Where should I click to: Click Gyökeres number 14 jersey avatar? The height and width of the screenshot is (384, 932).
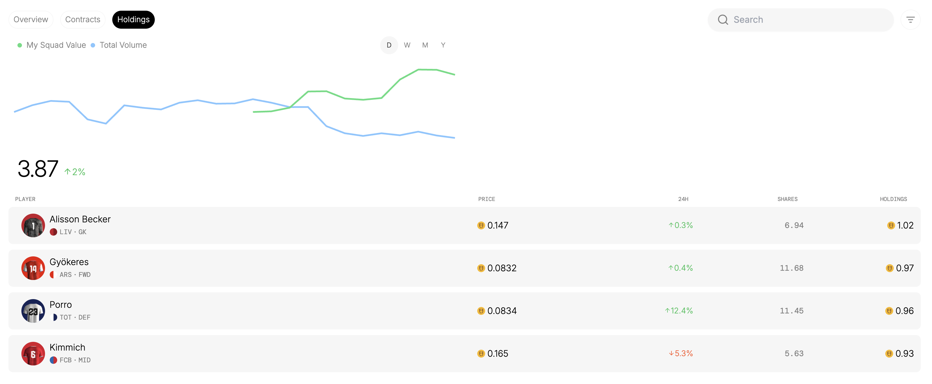click(33, 268)
